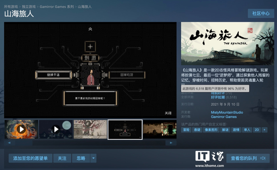Click 添加至您的愿望单 button
The width and height of the screenshot is (277, 170).
[x=30, y=158]
